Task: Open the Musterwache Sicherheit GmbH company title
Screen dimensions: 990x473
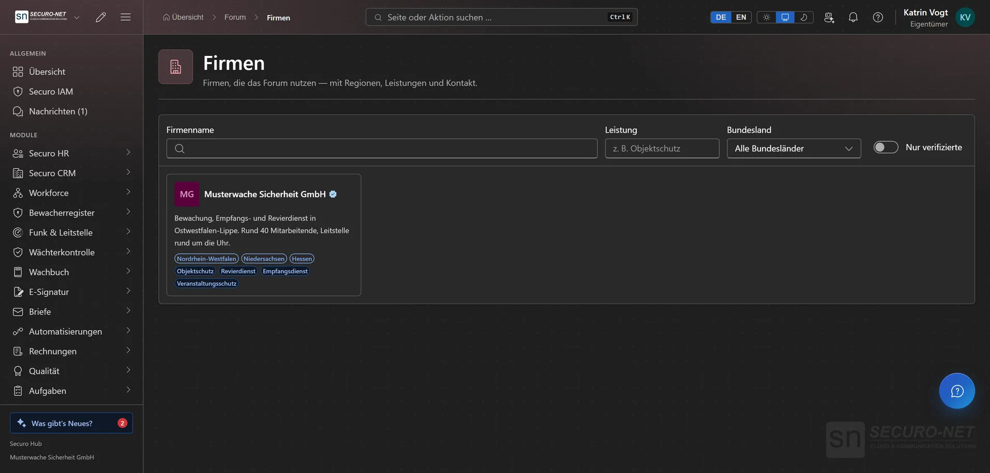Action: (x=265, y=194)
